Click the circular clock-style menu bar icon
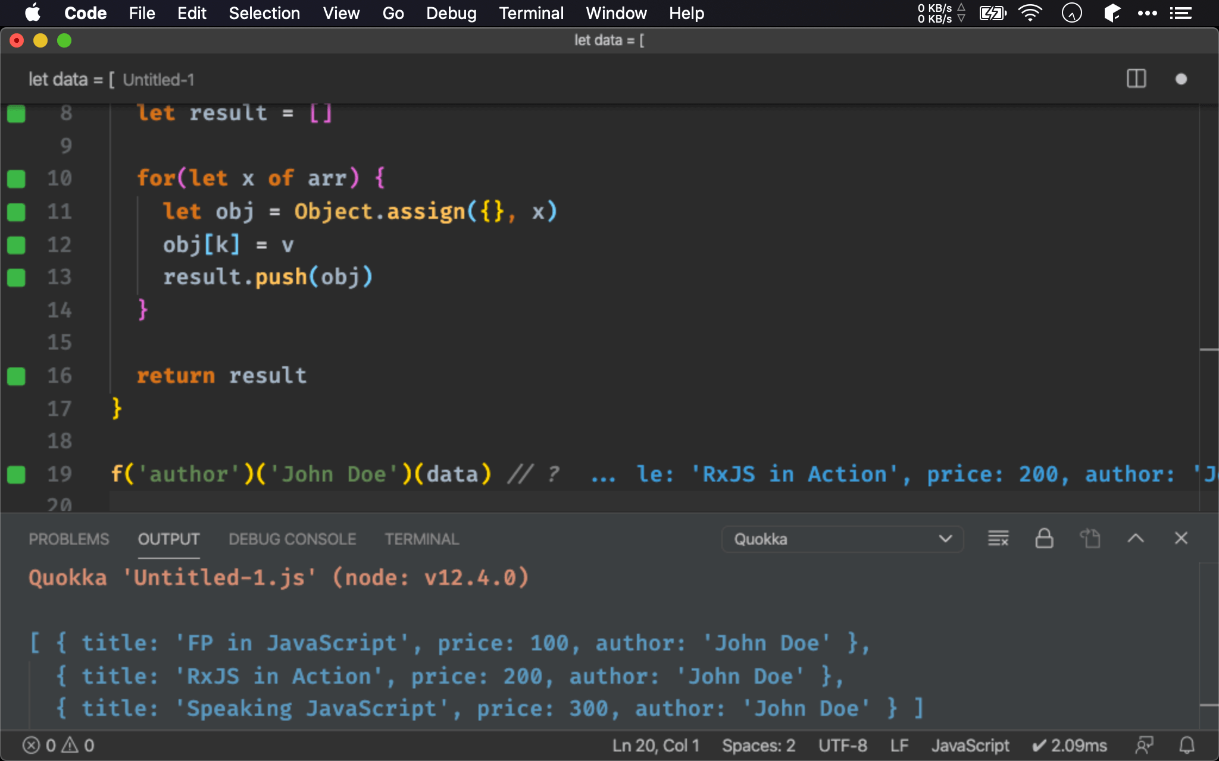This screenshot has height=761, width=1219. click(1071, 13)
